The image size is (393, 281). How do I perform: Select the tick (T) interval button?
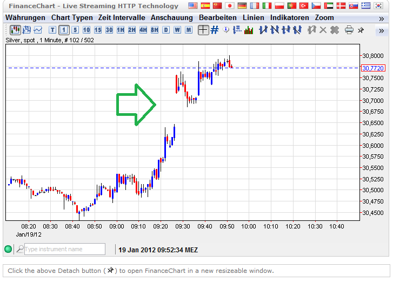[x=52, y=30]
